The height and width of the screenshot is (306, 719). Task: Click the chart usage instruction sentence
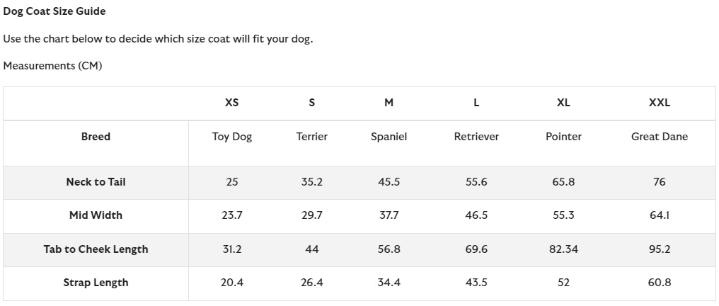(x=158, y=39)
